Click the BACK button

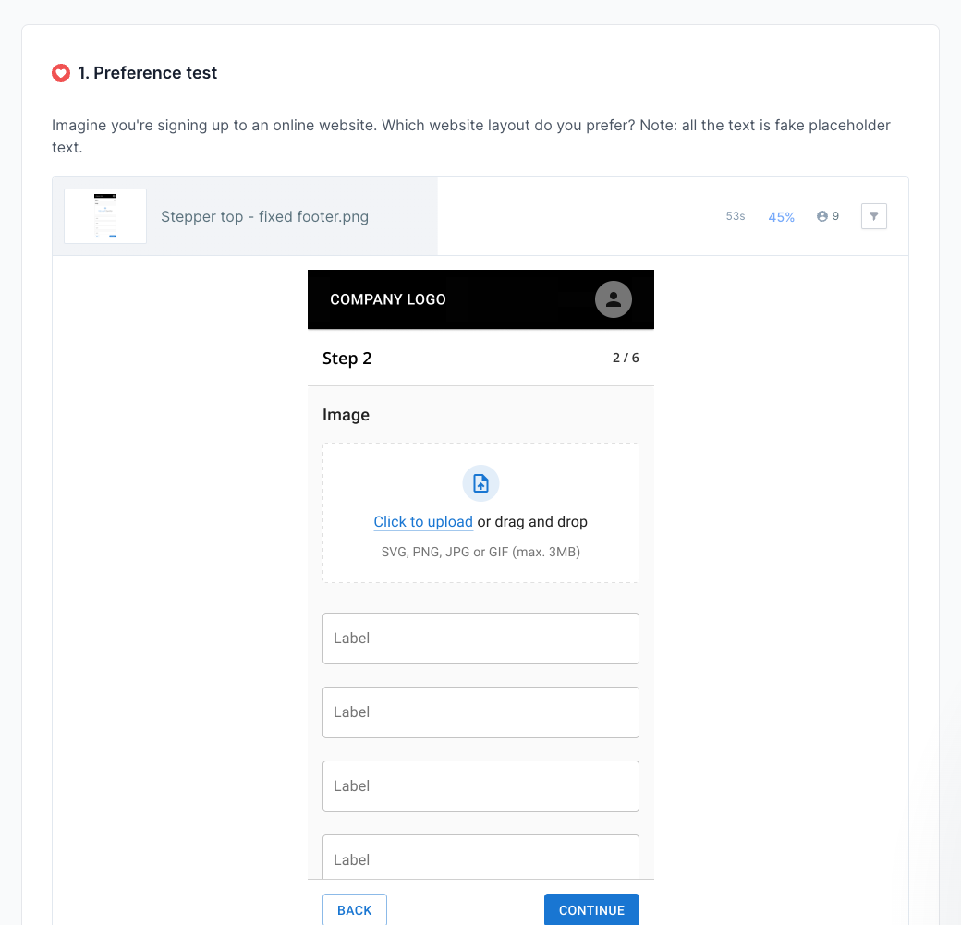(354, 909)
